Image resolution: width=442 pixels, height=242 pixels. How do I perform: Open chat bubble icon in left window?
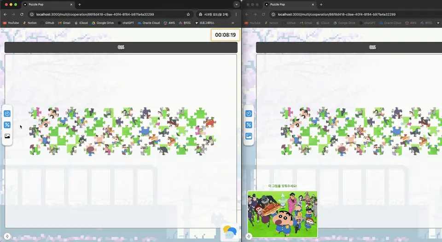click(x=230, y=232)
